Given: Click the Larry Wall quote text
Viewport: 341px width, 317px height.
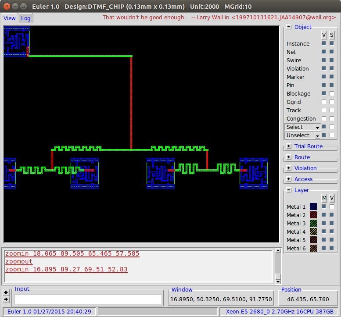Looking at the screenshot, I should pyautogui.click(x=219, y=18).
